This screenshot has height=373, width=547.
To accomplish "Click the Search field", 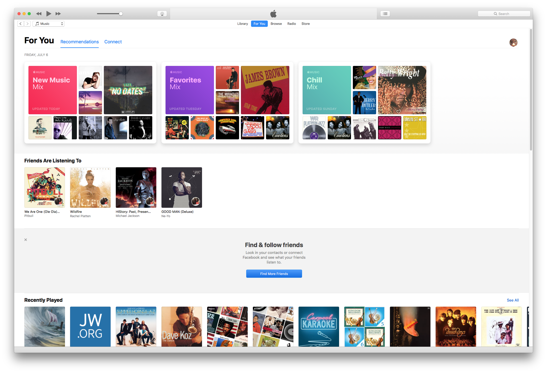I will tap(504, 14).
